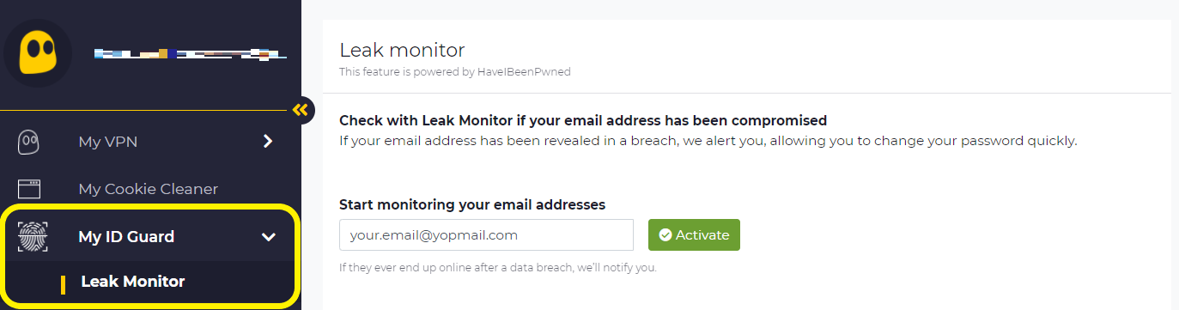
Task: Click the yellow CyberGhost ghost logo
Action: pyautogui.click(x=37, y=53)
